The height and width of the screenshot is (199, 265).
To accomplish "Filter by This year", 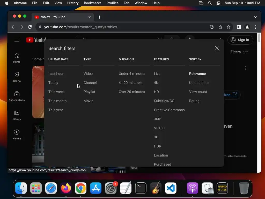I will [x=56, y=110].
